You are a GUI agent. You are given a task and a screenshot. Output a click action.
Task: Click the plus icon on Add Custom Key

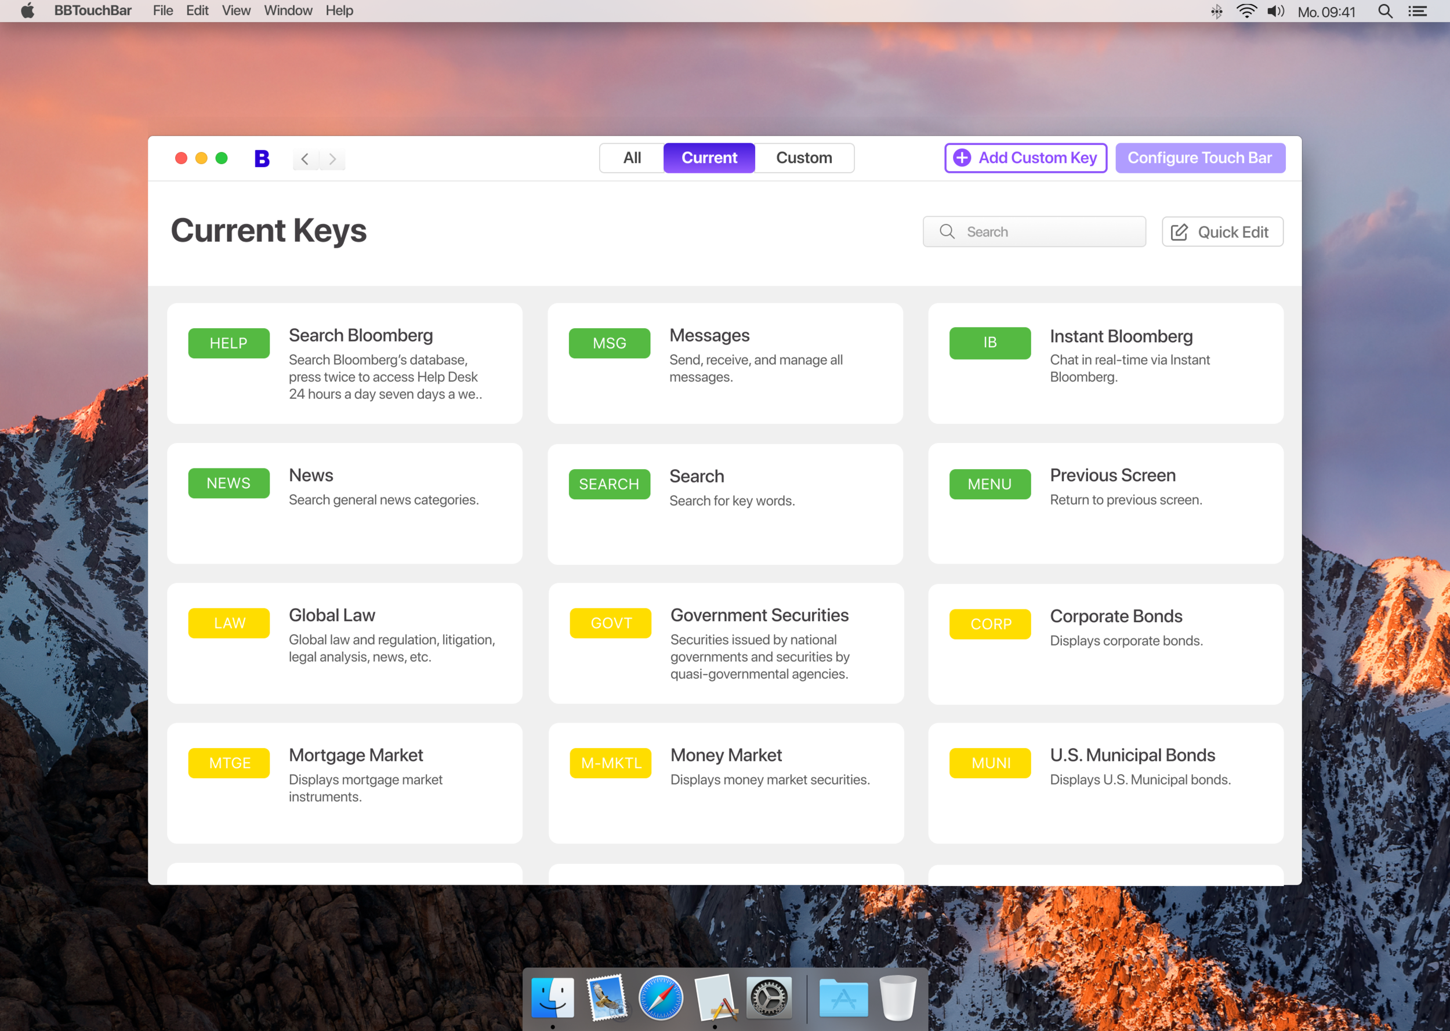coord(962,158)
